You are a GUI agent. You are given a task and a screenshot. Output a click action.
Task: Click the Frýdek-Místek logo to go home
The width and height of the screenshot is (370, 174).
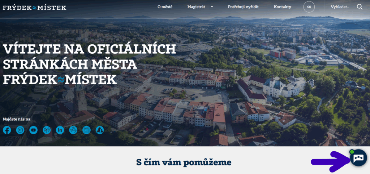coord(35,8)
